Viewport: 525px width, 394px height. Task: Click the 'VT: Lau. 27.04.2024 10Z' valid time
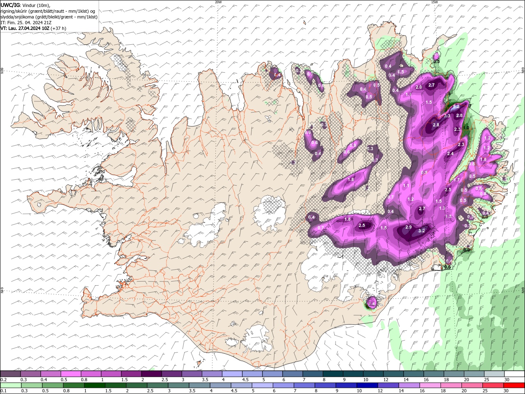tap(25, 28)
